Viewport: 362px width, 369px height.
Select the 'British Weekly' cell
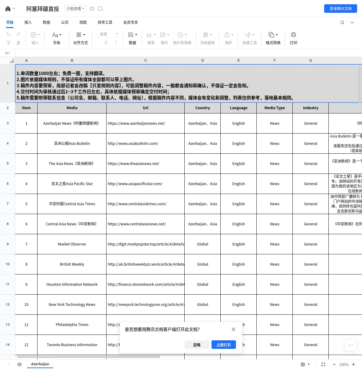pyautogui.click(x=72, y=264)
